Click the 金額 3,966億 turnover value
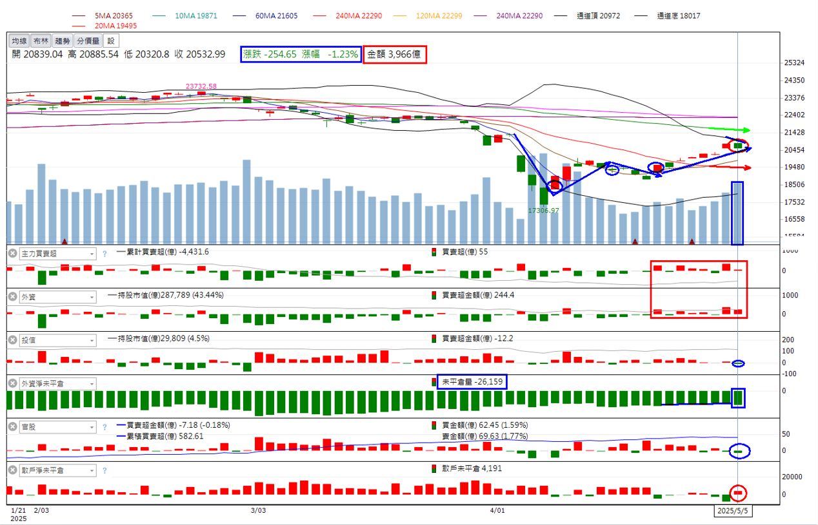 coord(395,55)
